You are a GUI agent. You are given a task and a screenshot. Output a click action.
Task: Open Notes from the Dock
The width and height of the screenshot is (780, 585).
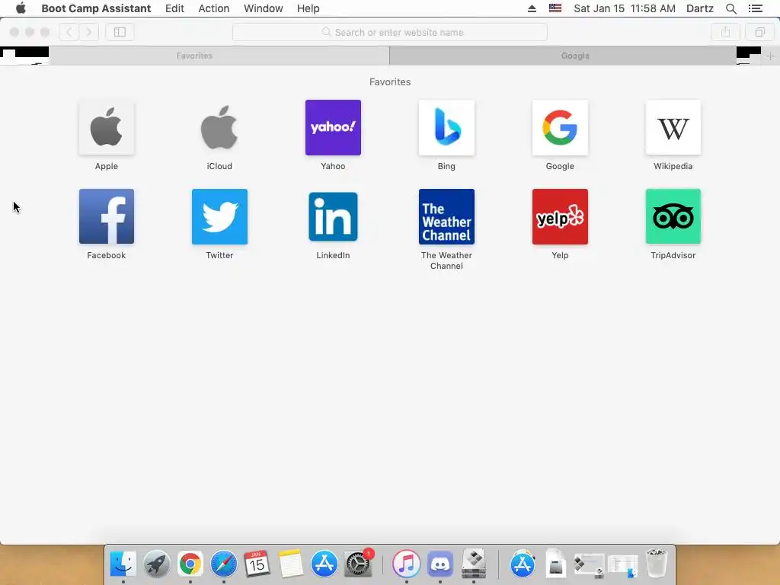point(290,564)
